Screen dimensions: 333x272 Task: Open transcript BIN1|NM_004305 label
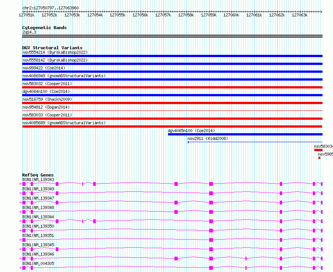click(38, 263)
